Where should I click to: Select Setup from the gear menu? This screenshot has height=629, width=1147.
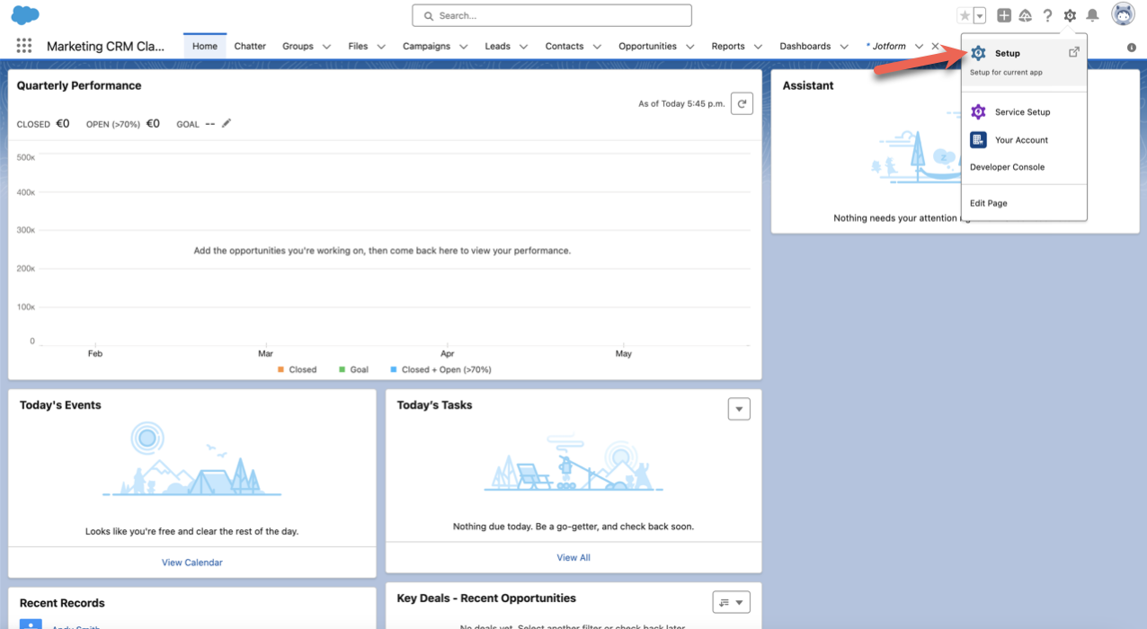tap(1007, 53)
